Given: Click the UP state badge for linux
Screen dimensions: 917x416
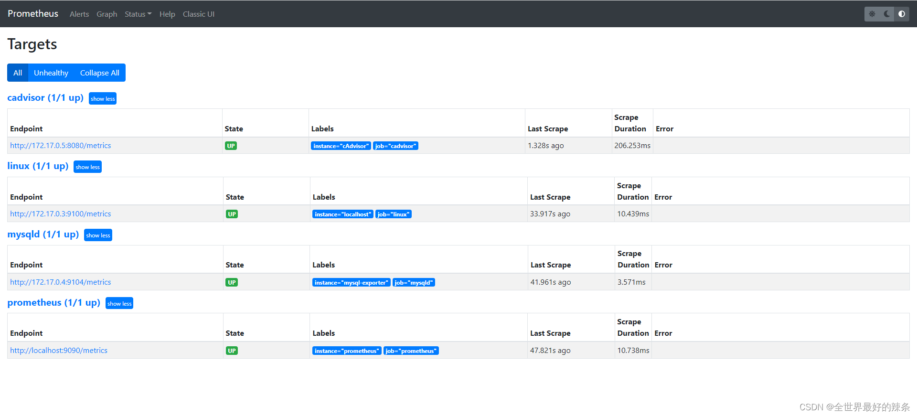Looking at the screenshot, I should [232, 214].
